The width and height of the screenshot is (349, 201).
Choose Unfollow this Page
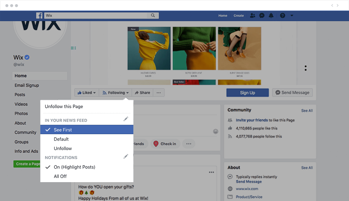64,106
